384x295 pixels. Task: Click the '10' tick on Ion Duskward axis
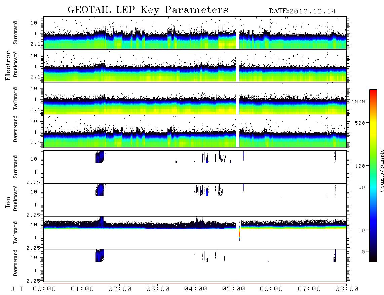[34, 192]
